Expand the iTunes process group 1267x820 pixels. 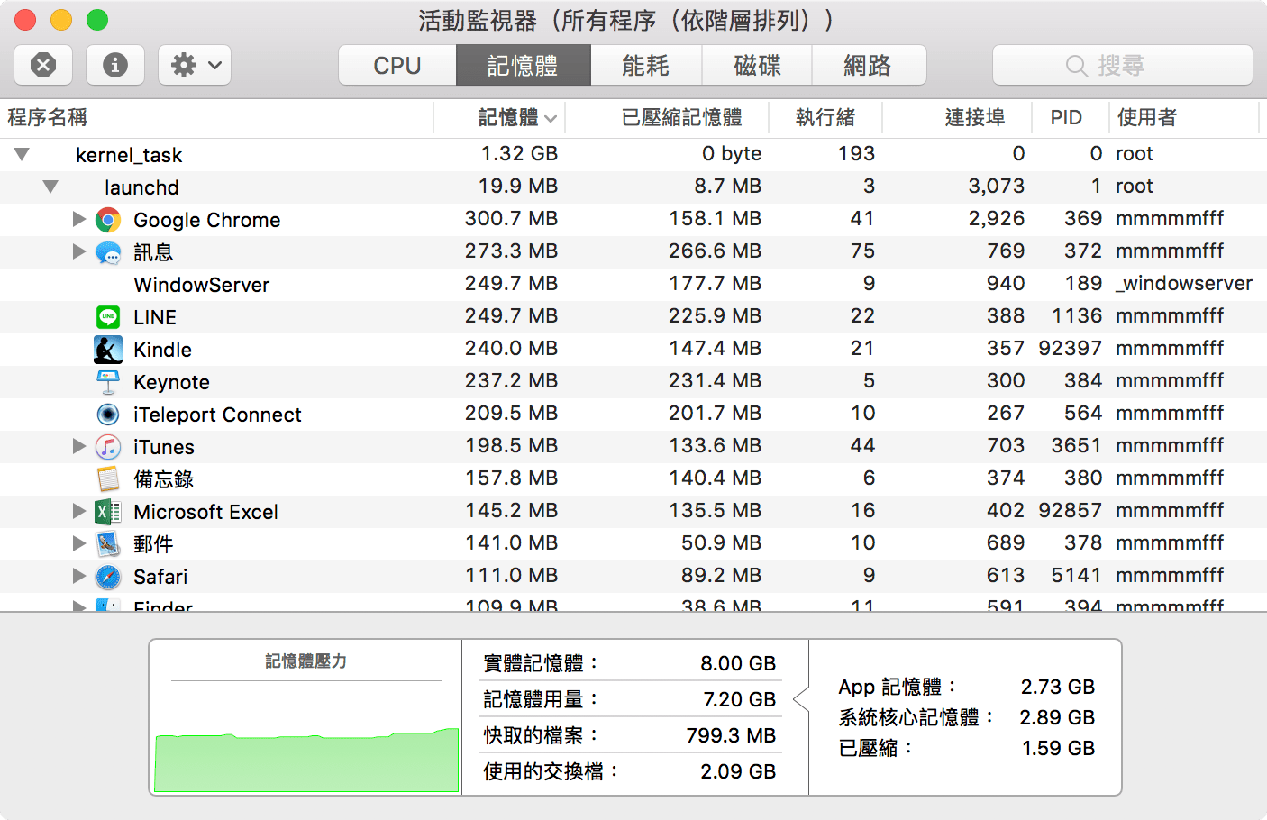click(x=78, y=446)
